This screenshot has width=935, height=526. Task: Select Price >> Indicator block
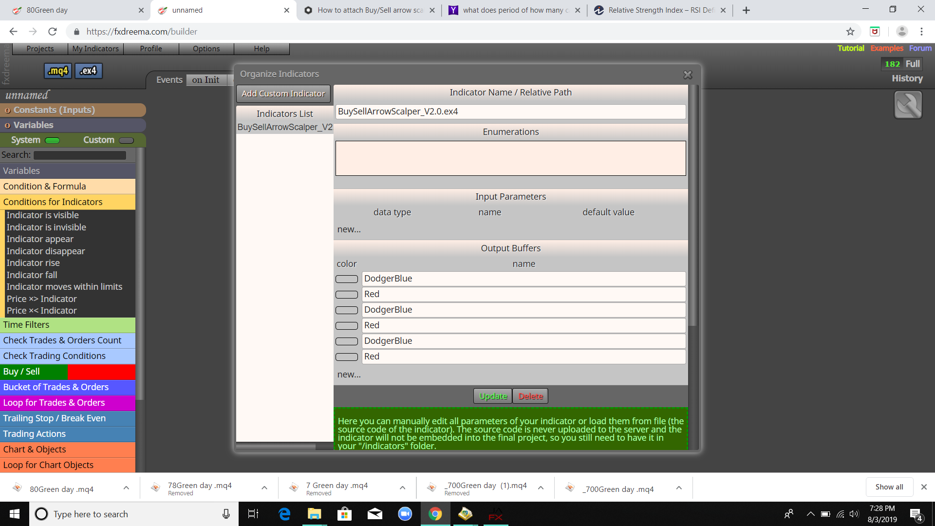tap(42, 299)
